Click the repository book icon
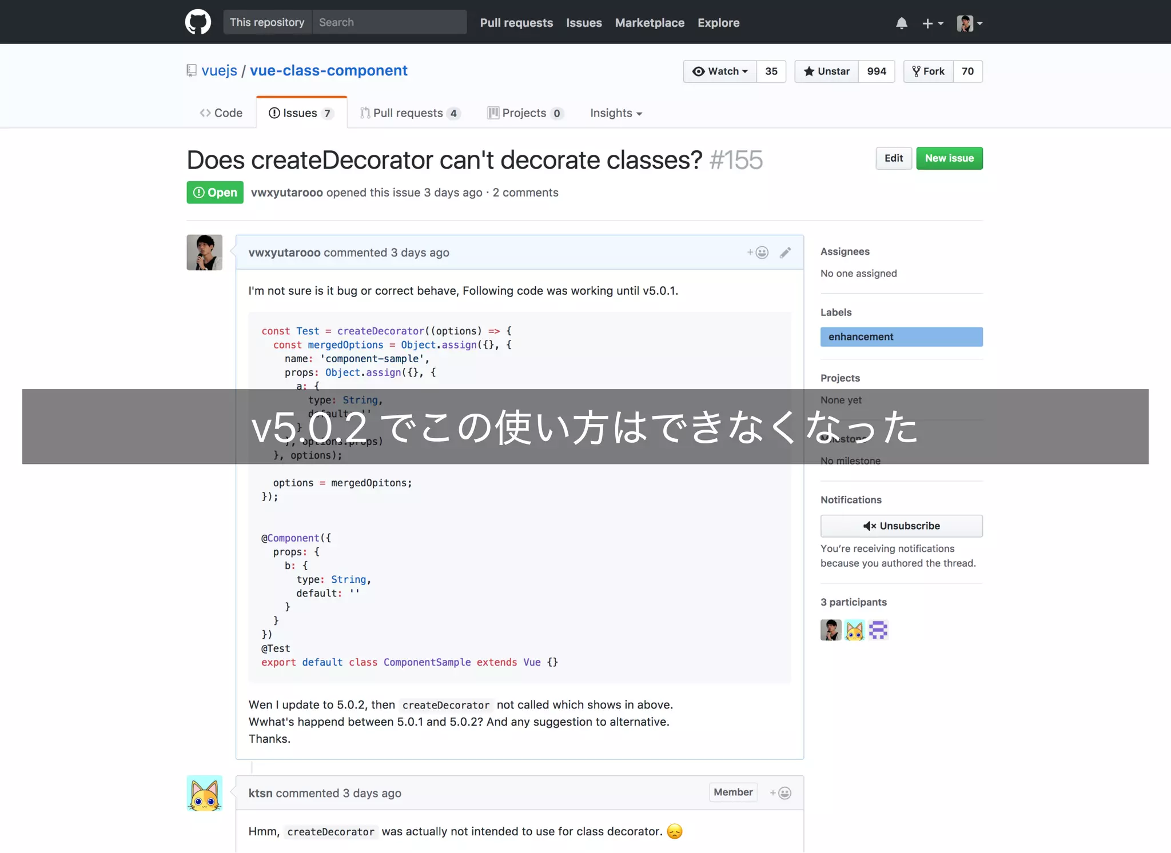The height and width of the screenshot is (853, 1171). pos(192,70)
